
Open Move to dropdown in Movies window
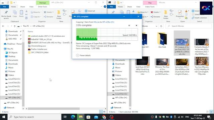143,12
